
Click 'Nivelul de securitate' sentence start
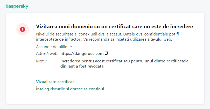click(x=52, y=34)
